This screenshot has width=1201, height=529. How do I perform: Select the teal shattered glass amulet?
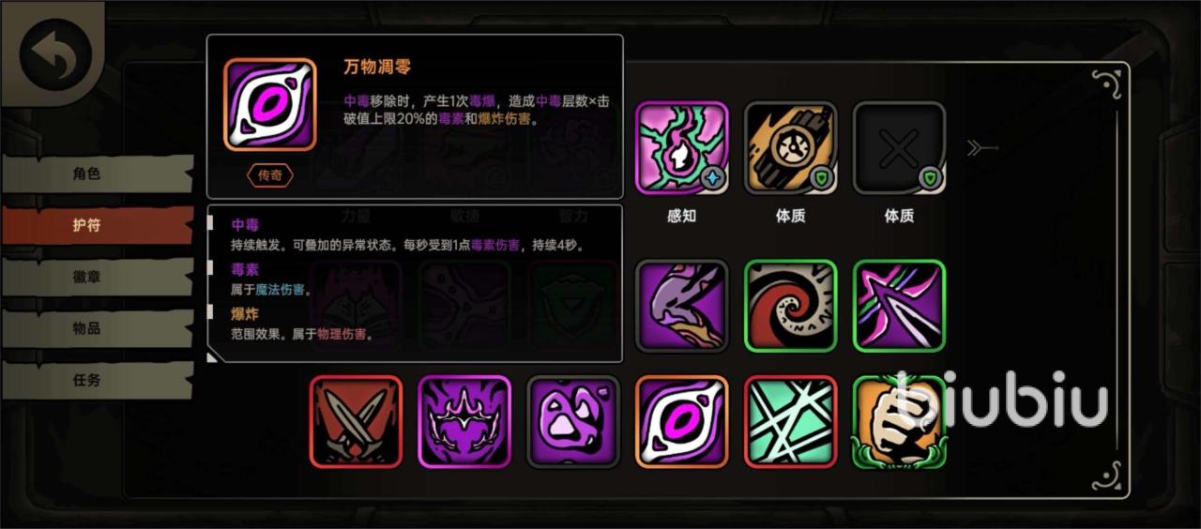791,421
